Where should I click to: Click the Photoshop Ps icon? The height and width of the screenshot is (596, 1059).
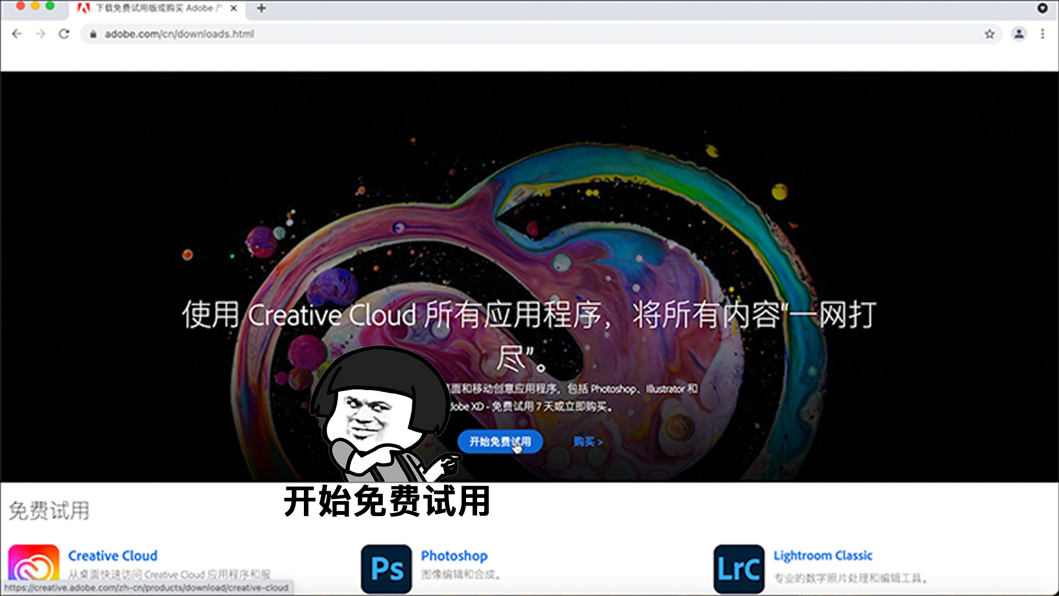tap(386, 569)
